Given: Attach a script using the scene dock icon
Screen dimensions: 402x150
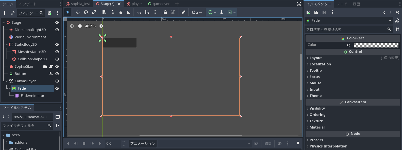Looking at the screenshot, I should point(50,13).
